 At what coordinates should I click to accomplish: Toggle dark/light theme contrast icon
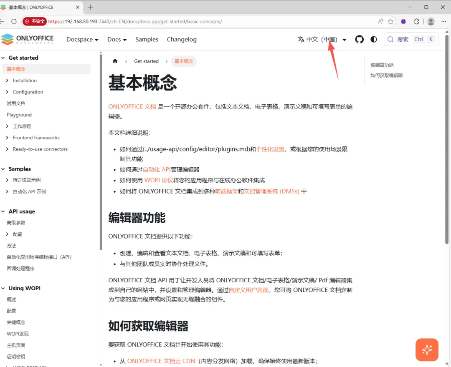click(x=374, y=39)
